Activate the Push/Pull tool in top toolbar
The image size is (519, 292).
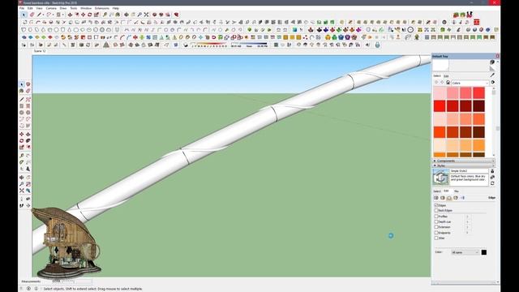pyautogui.click(x=70, y=15)
